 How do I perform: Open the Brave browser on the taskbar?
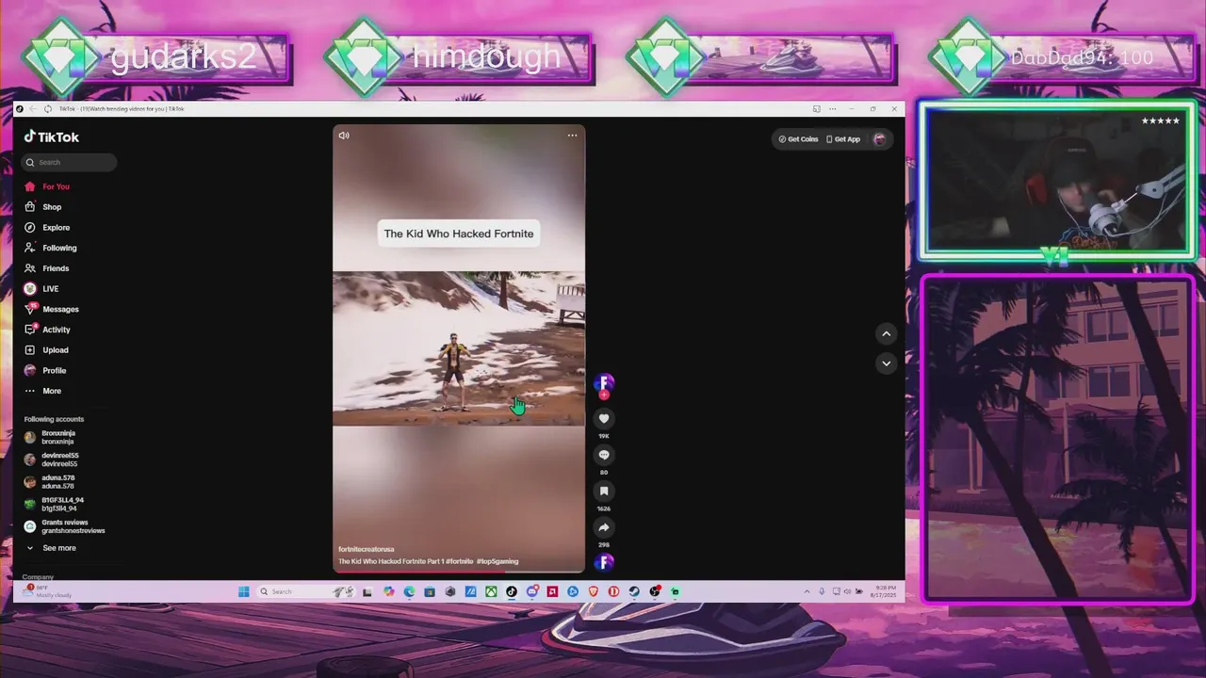point(594,591)
